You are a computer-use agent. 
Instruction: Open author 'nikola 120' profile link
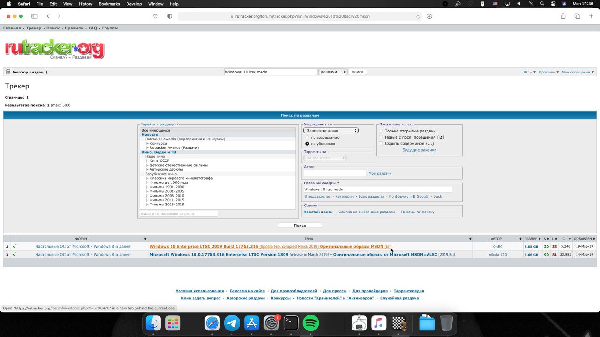click(497, 255)
